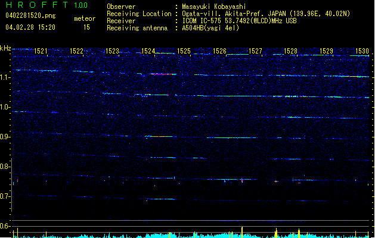Click the 1527 time axis marker
This screenshot has width=375, height=238.
click(x=255, y=51)
